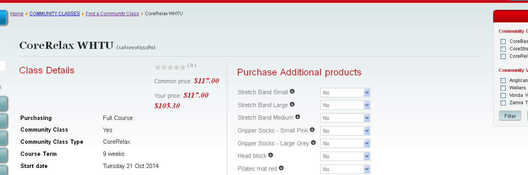The height and width of the screenshot is (175, 528).
Task: Click the Home breadcrumb link
Action: pos(17,14)
